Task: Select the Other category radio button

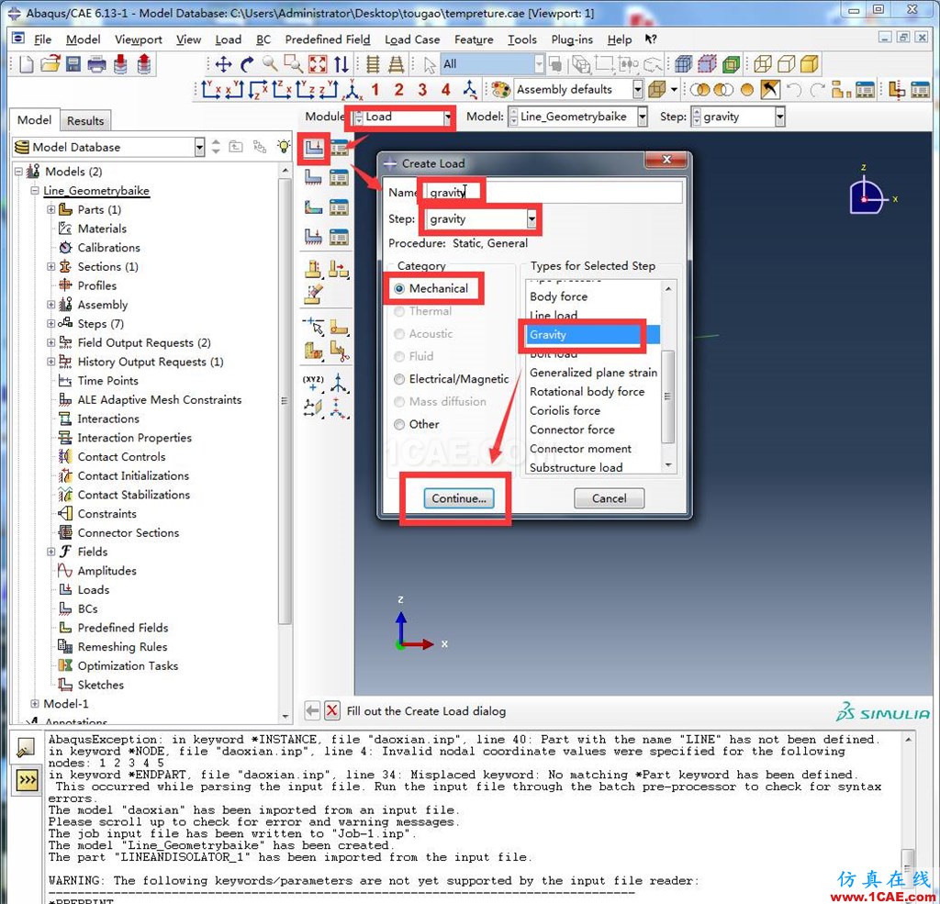Action: tap(399, 424)
